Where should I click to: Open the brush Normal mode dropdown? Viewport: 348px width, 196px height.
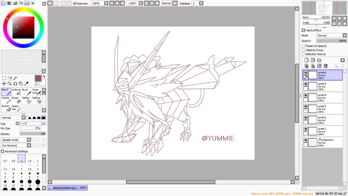click(23, 117)
